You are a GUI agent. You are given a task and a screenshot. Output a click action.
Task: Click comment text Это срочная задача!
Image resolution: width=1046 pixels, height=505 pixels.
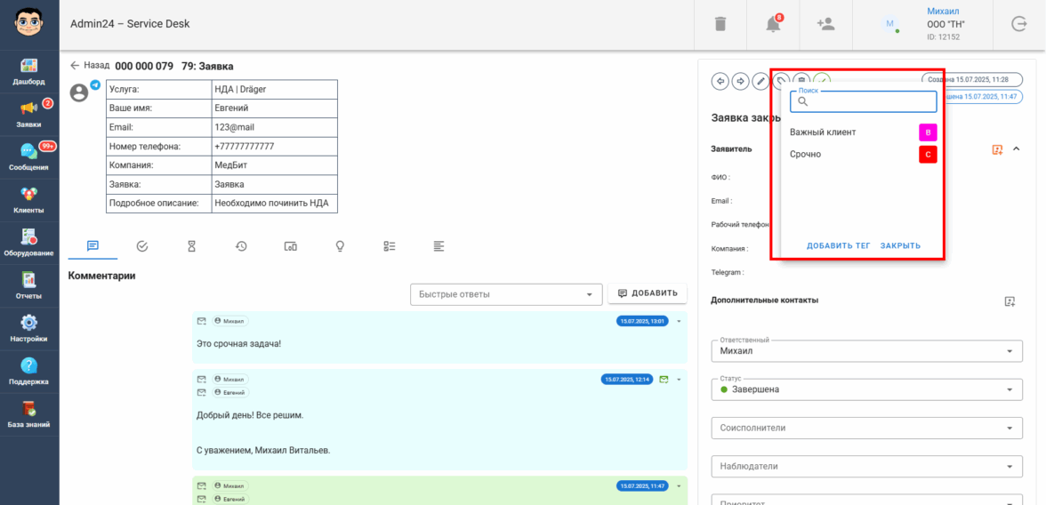click(x=238, y=343)
